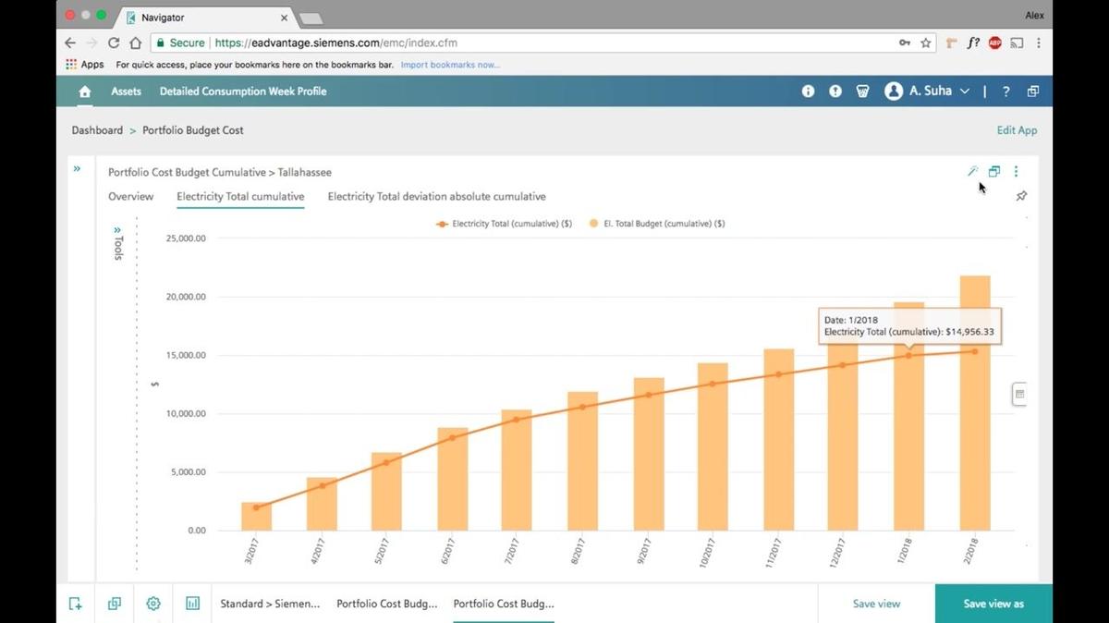1109x623 pixels.
Task: Open the f? extension icon
Action: coord(973,43)
